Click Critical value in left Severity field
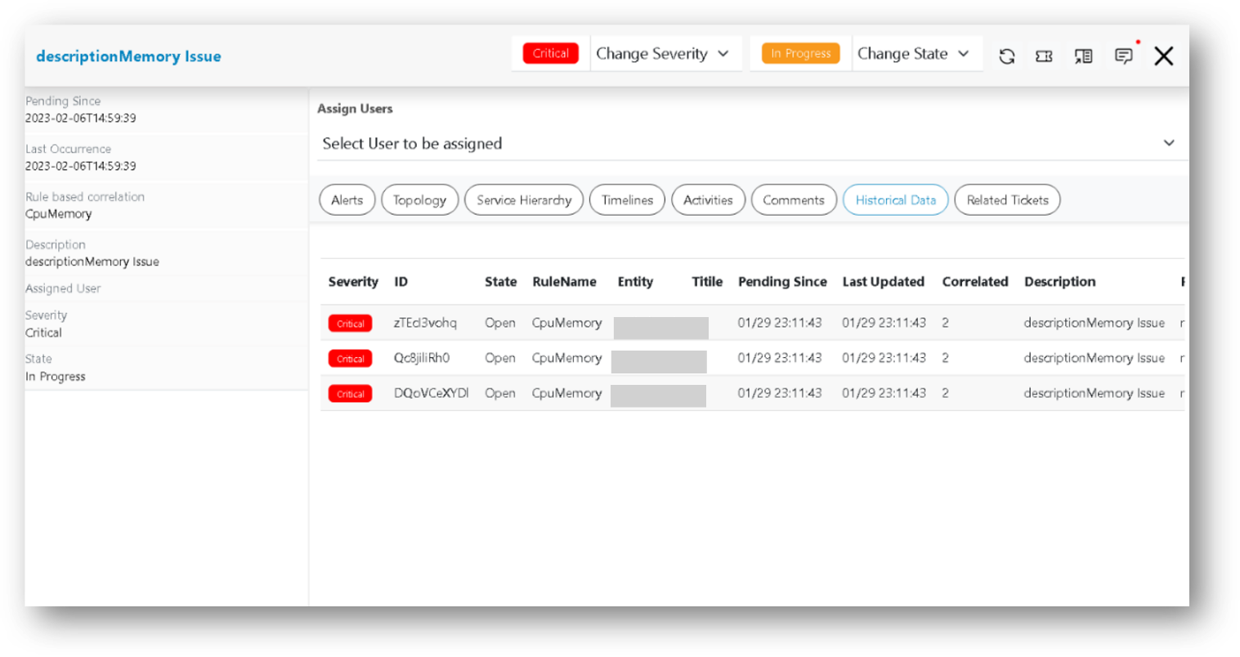The image size is (1240, 657). [43, 333]
